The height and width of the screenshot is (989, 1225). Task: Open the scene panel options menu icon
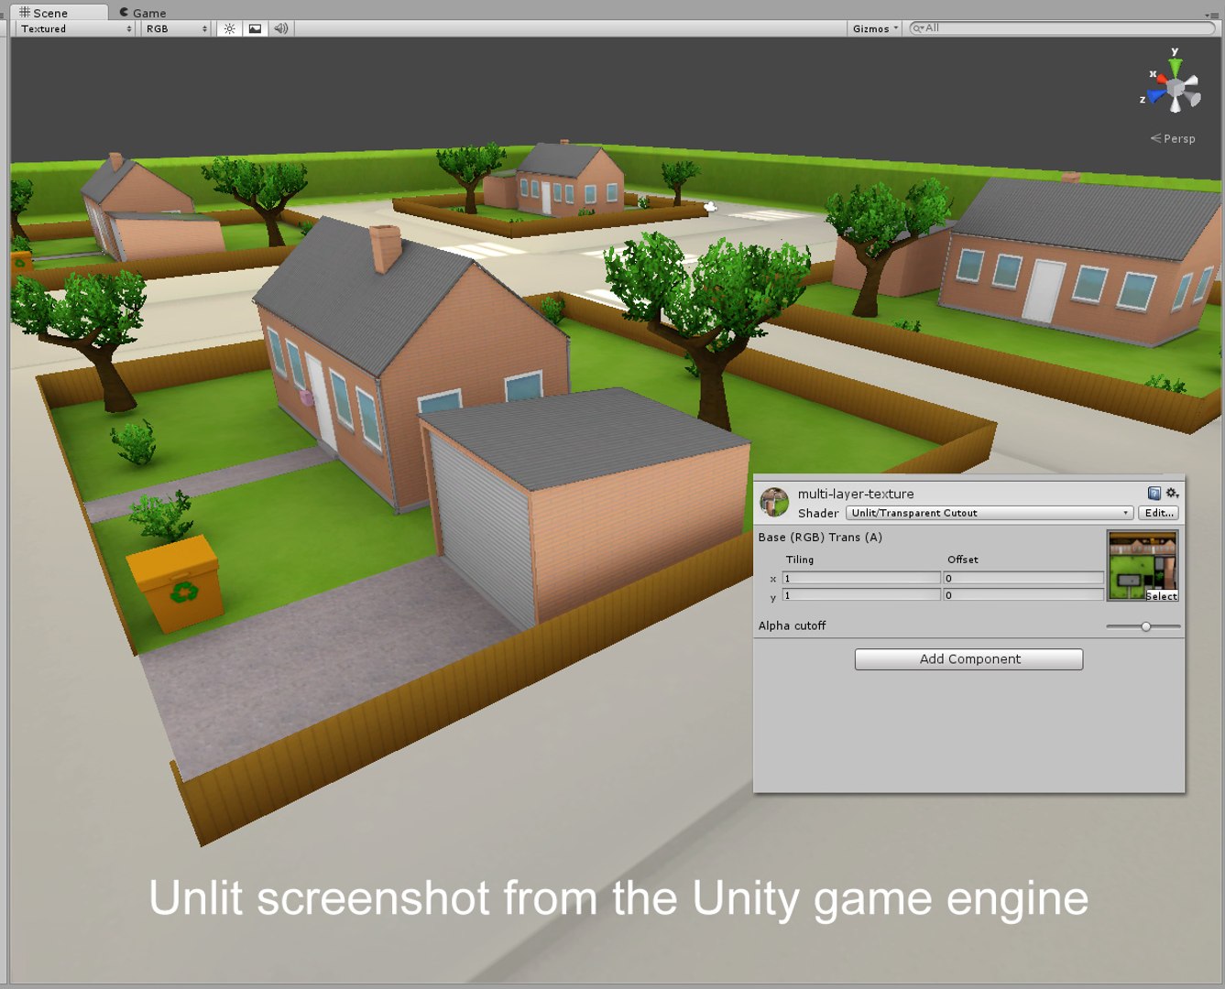pos(1211,14)
